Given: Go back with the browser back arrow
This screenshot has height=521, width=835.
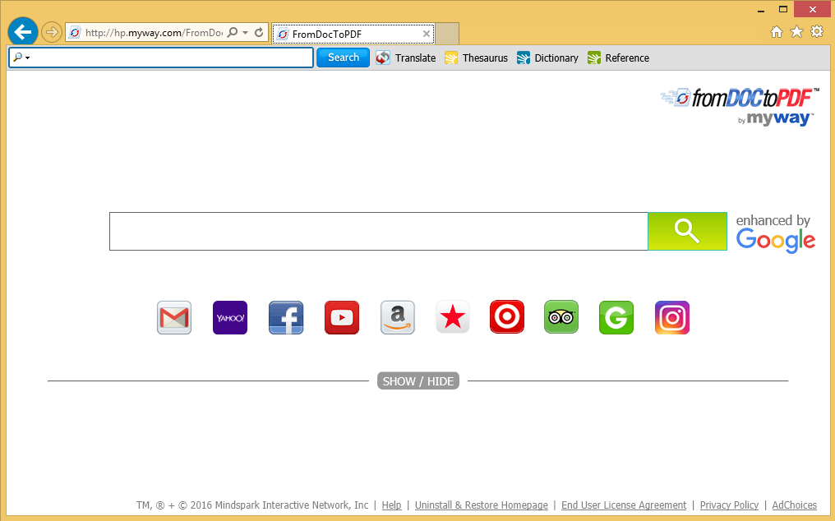Looking at the screenshot, I should click(x=23, y=32).
